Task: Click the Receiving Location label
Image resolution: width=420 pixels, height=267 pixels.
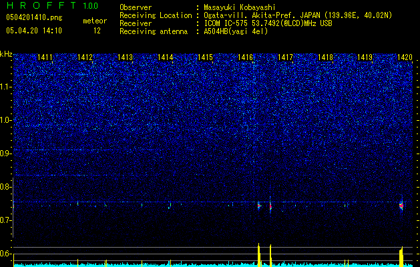Action: tap(156, 15)
